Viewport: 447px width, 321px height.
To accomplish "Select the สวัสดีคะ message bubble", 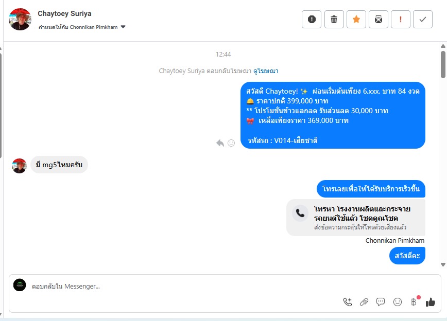I will pos(407,256).
